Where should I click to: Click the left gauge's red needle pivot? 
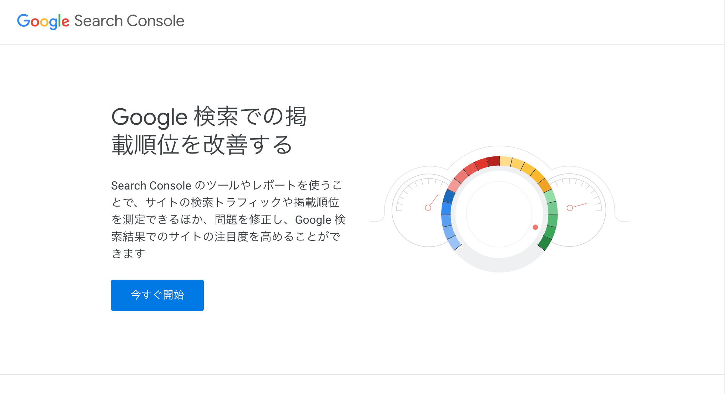[x=428, y=208]
